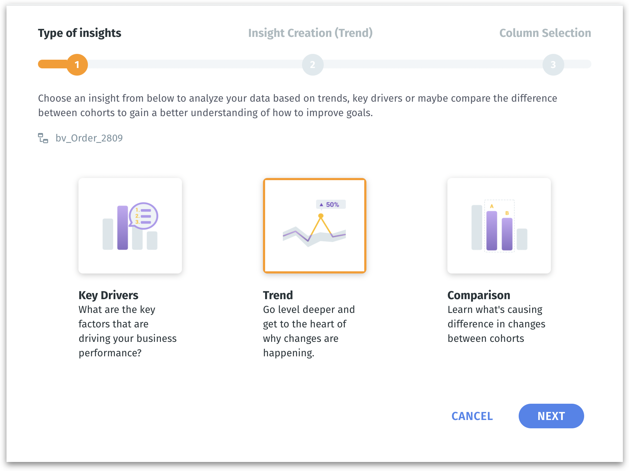
Task: Select the Comparison insight card
Action: pyautogui.click(x=499, y=226)
